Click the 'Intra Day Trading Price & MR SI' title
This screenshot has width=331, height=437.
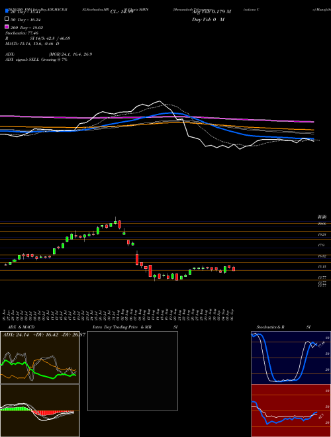(x=135, y=327)
